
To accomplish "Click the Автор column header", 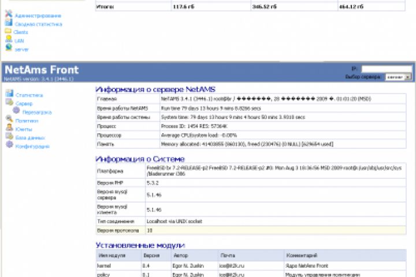I will tap(180, 256).
